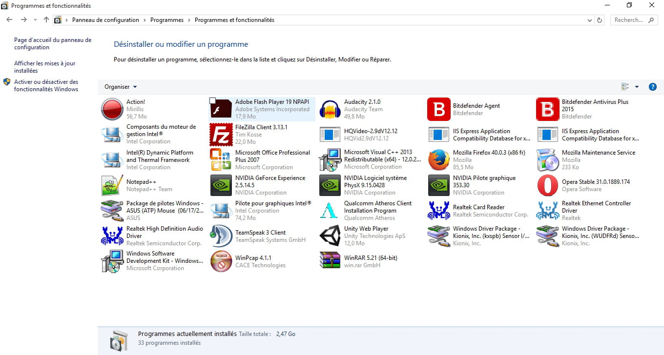Select the FileZilla Client program icon
Screen dimensions: 664x355
tap(221, 135)
